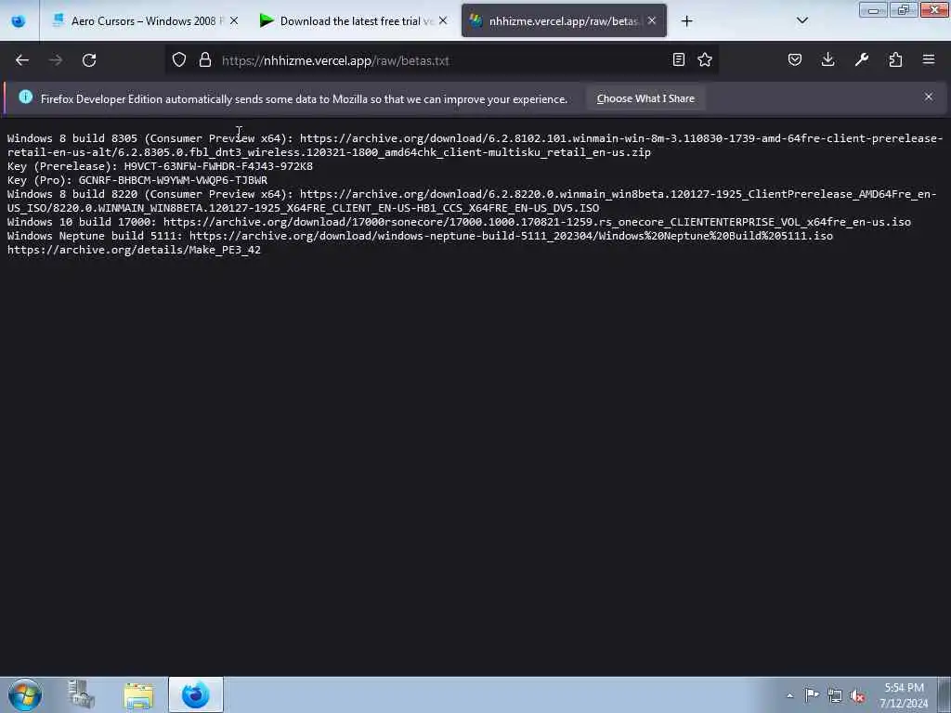
Task: Open a new tab with plus button
Action: tap(686, 21)
